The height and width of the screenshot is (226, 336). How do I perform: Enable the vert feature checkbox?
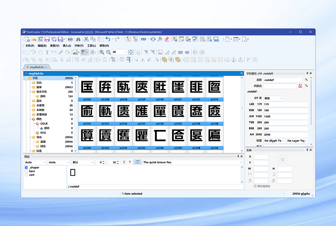point(26,175)
